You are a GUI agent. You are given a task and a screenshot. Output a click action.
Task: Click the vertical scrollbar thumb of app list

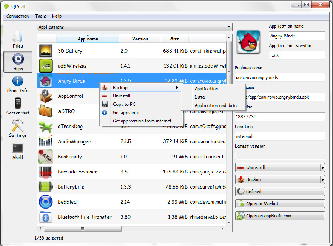pos(229,73)
